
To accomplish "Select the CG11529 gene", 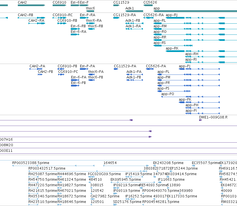I will click(116, 5).
